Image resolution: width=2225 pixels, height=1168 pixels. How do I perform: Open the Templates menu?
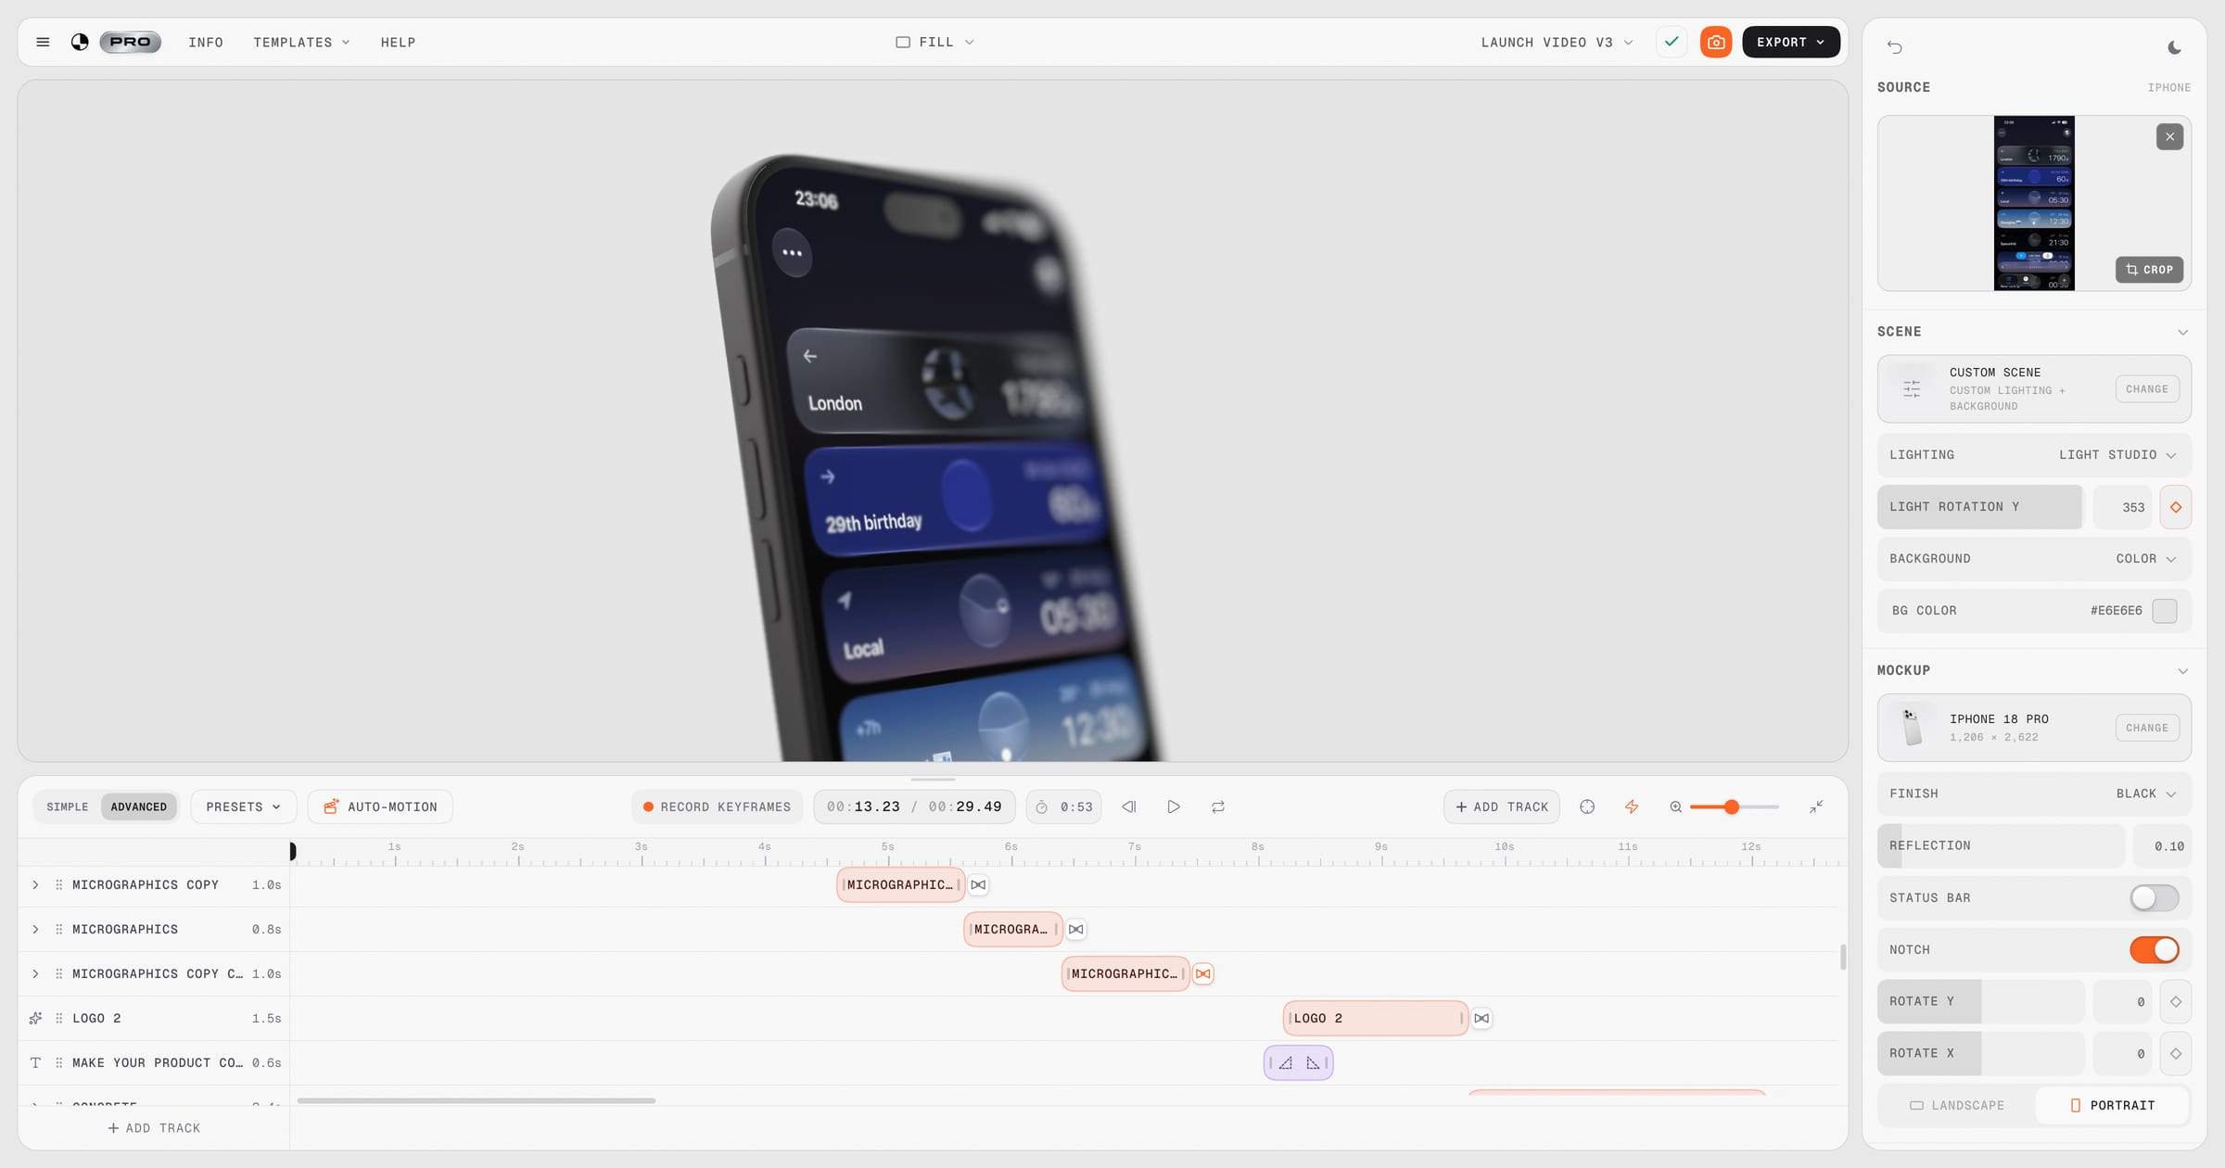coord(301,42)
